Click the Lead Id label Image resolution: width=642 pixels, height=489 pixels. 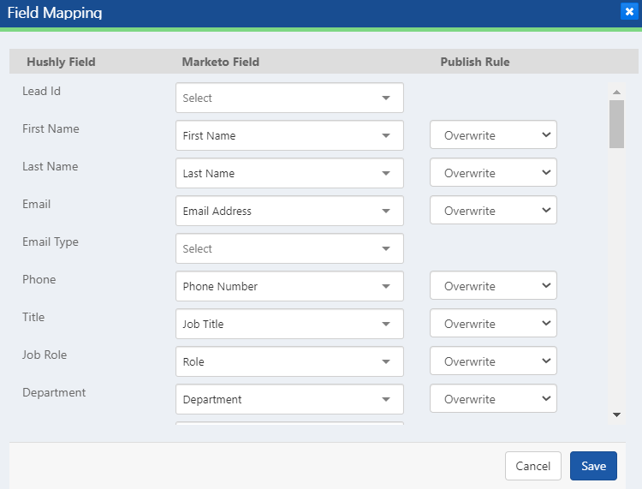tap(41, 91)
